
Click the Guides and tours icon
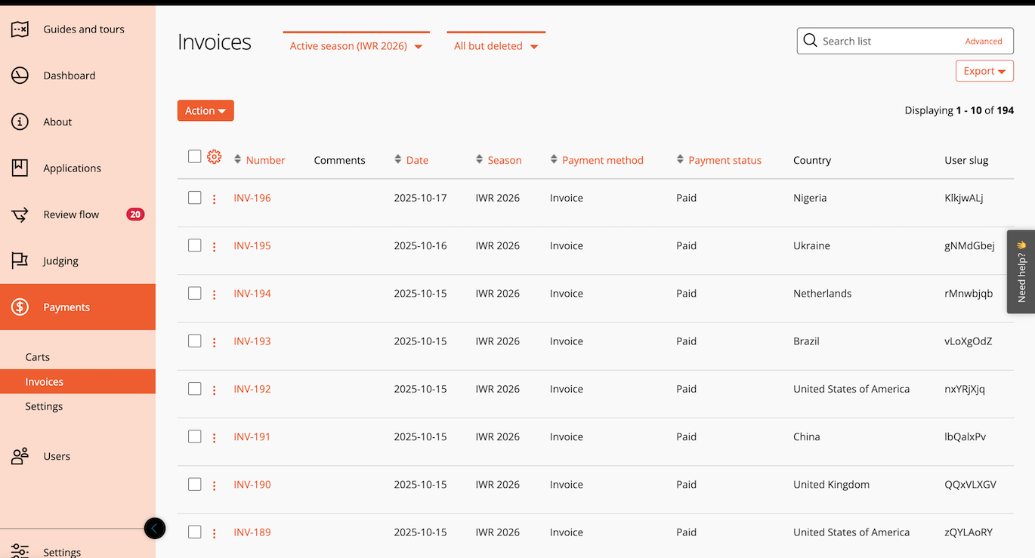pyautogui.click(x=19, y=29)
